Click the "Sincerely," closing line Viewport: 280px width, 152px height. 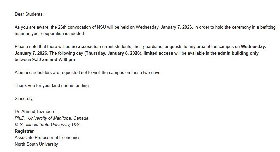tap(24, 98)
